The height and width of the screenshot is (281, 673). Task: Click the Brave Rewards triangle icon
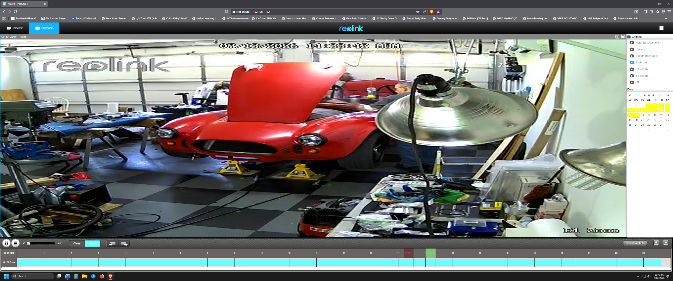click(438, 12)
